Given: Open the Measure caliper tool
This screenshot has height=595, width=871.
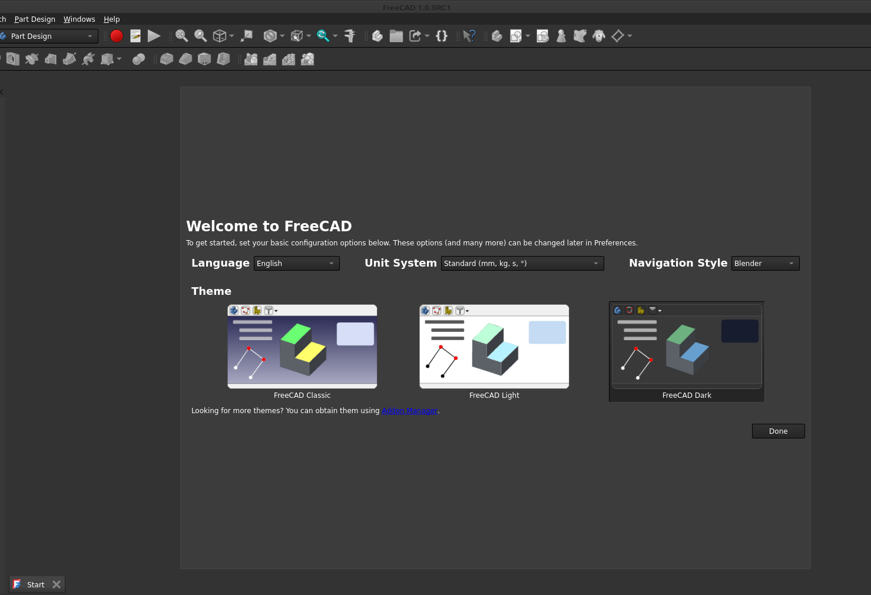Looking at the screenshot, I should tap(350, 36).
